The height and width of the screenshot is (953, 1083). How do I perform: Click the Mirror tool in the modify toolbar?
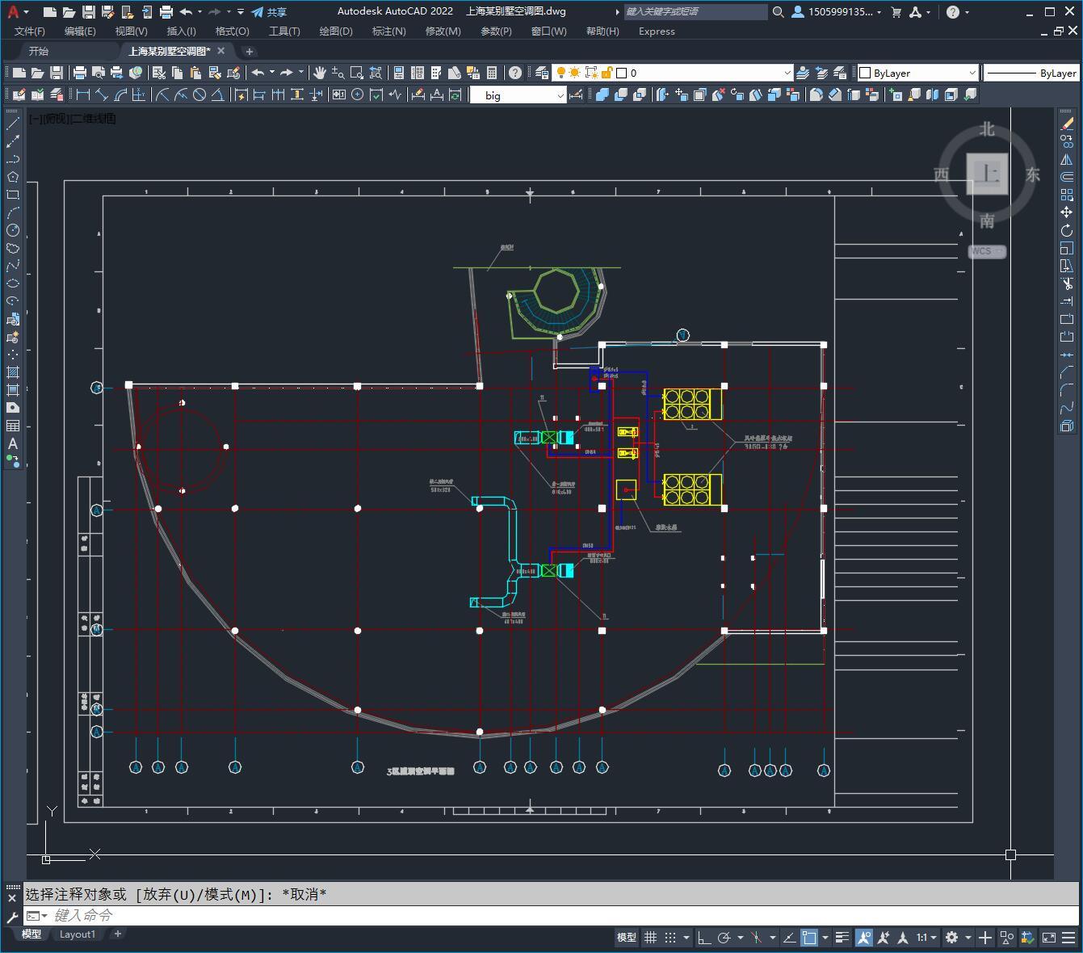pyautogui.click(x=1067, y=159)
